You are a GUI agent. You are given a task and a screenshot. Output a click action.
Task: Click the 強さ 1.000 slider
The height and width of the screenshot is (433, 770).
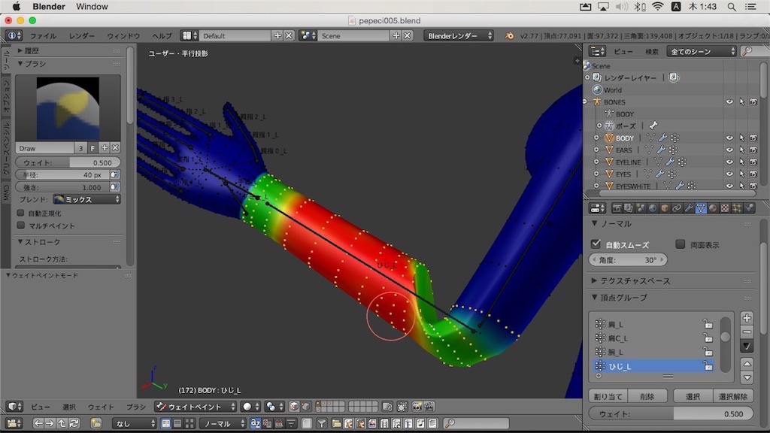pos(62,187)
